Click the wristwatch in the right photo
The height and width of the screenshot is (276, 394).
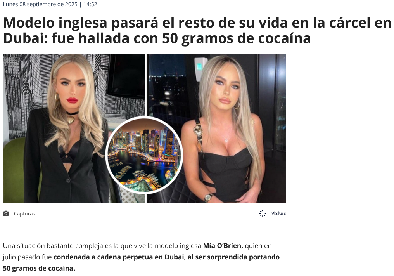click(x=208, y=198)
